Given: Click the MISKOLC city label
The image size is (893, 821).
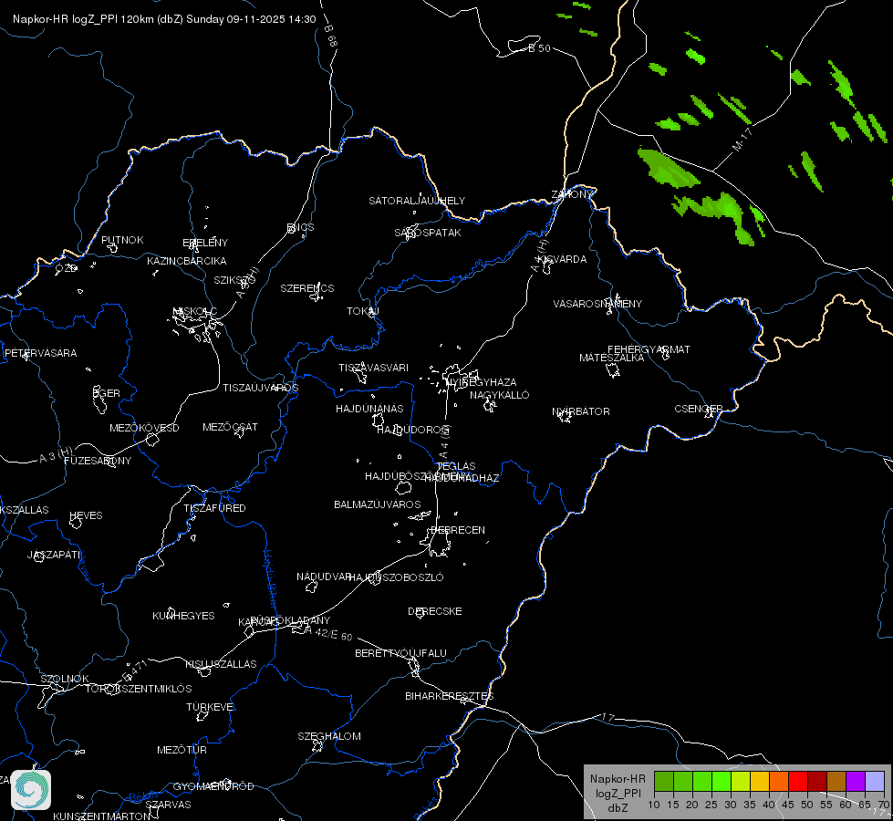Looking at the screenshot, I should (194, 311).
